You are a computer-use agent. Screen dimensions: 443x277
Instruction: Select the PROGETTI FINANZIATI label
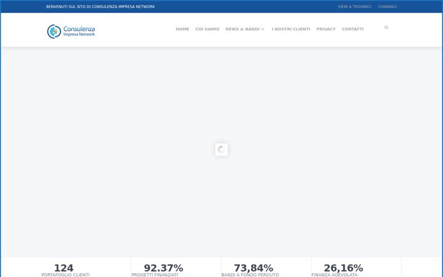coord(155,275)
